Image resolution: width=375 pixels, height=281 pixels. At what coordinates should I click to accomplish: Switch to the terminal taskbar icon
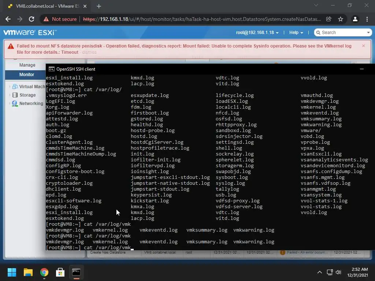pyautogui.click(x=76, y=272)
